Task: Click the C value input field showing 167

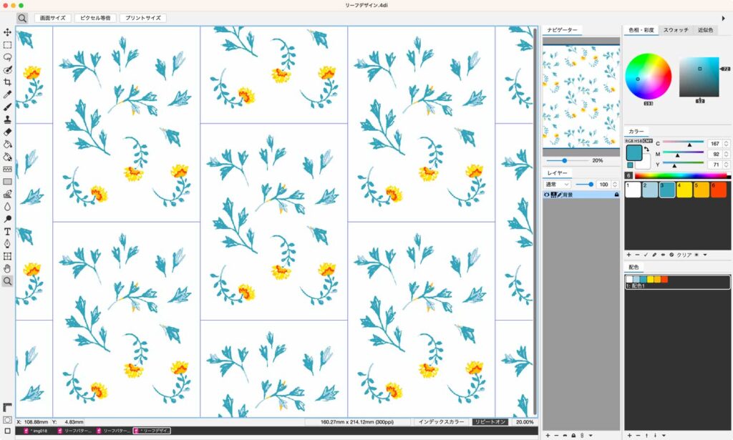Action: pyautogui.click(x=715, y=144)
